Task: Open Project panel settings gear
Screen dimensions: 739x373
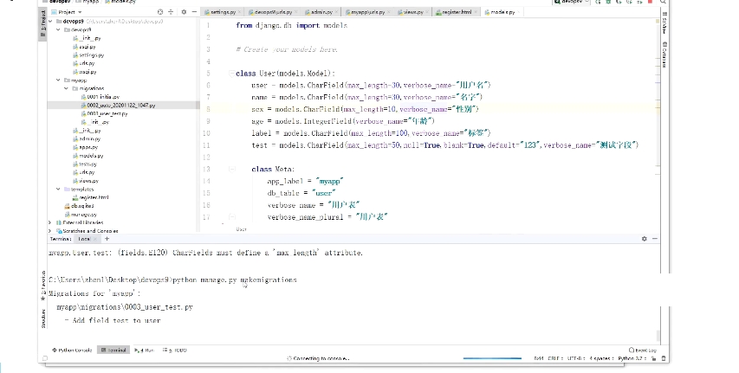Action: pos(184,12)
